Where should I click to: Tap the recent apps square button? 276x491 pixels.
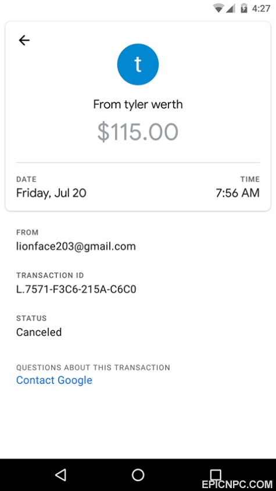pyautogui.click(x=216, y=474)
